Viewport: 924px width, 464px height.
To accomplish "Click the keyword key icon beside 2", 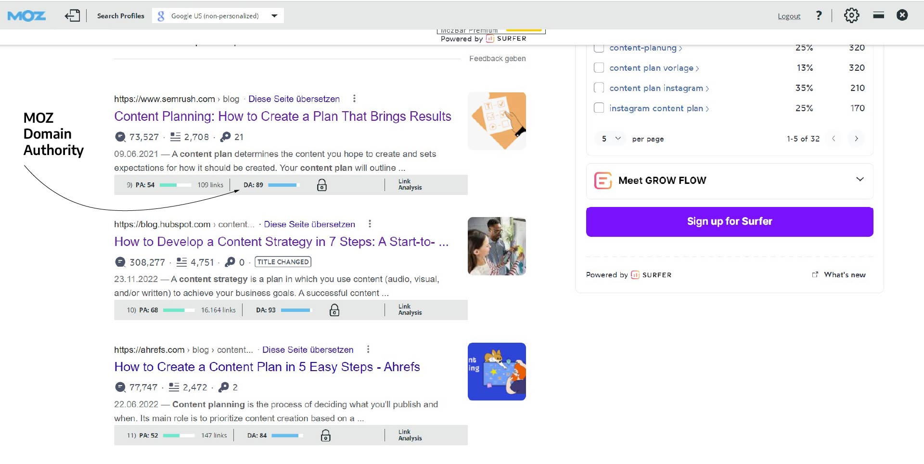I will 224,387.
